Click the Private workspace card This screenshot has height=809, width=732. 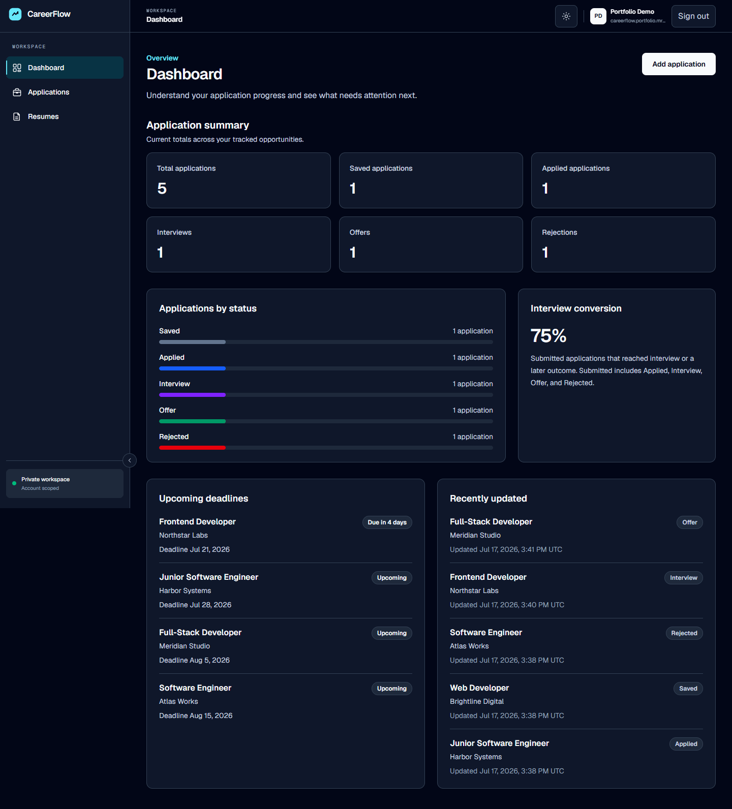65,483
